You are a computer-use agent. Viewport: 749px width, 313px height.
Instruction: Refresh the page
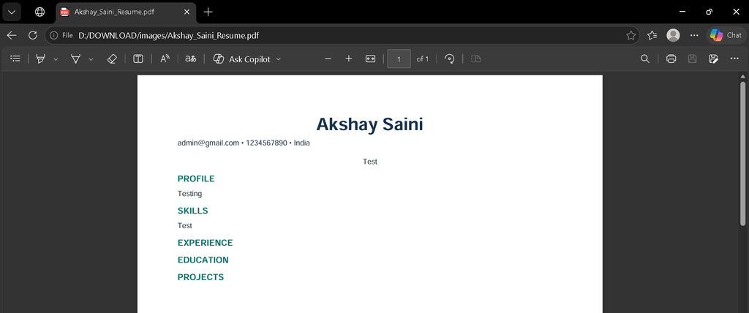pyautogui.click(x=32, y=35)
